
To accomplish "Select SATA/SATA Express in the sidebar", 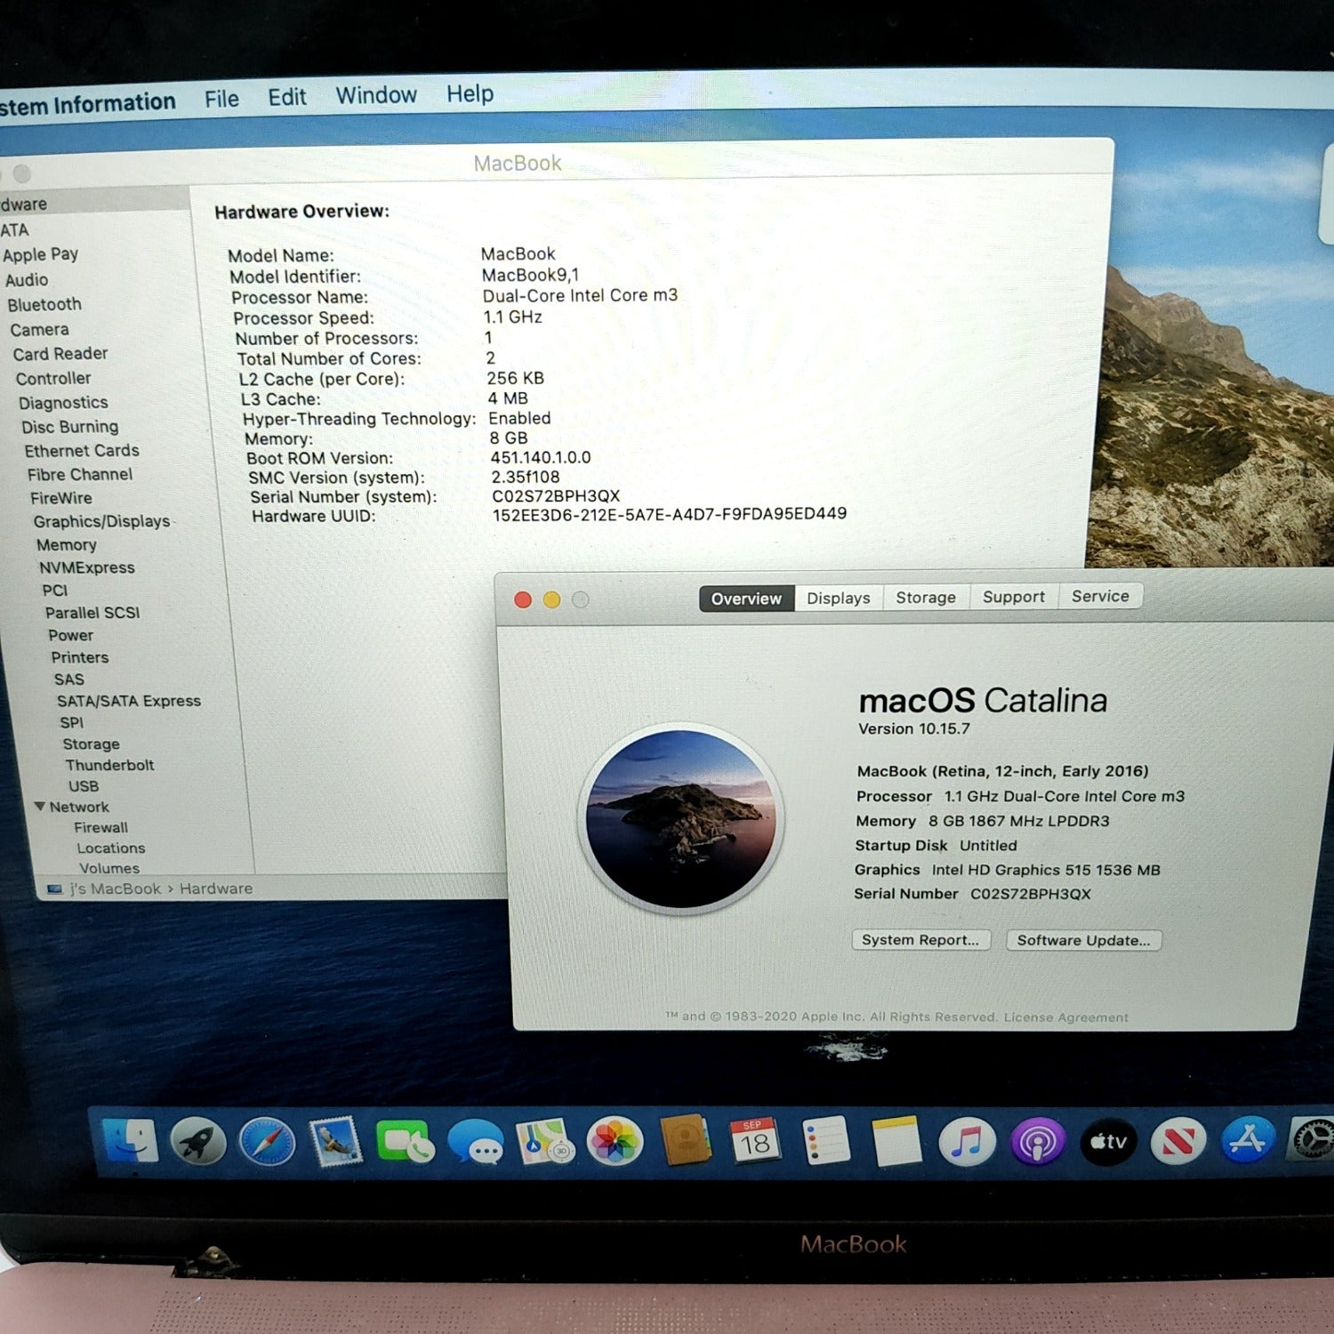I will (129, 701).
